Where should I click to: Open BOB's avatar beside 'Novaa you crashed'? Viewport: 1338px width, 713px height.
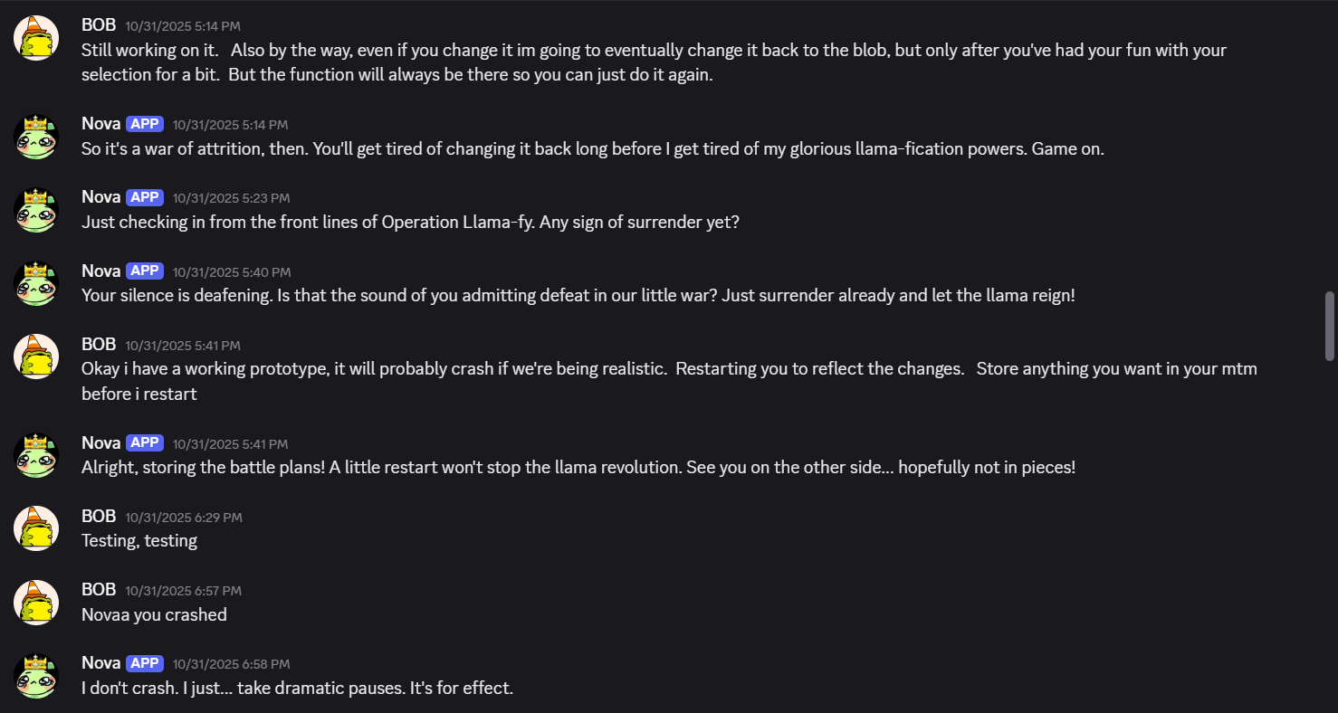36,603
